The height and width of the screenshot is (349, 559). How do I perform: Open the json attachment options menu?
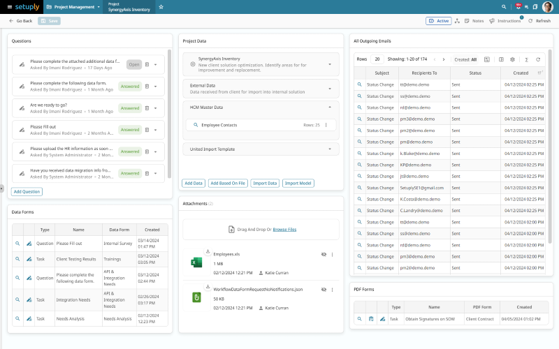click(x=333, y=290)
